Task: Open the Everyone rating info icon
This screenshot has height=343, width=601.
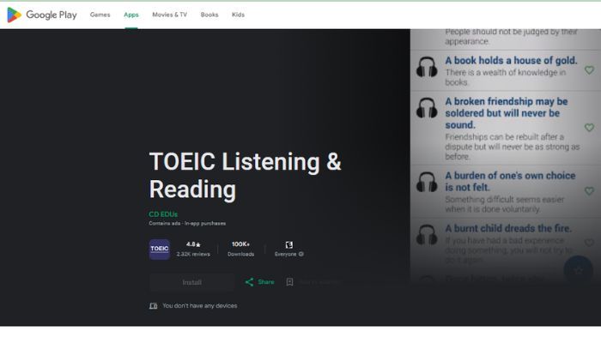Action: pyautogui.click(x=301, y=254)
